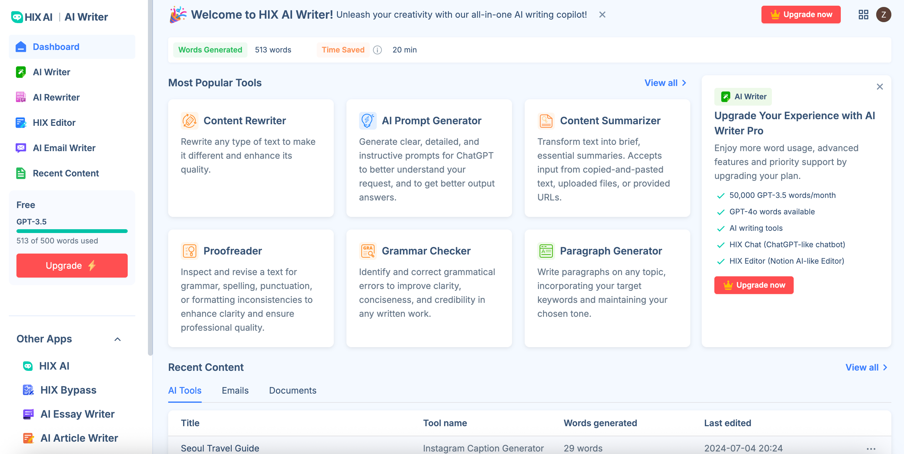View all Recent Content
904x454 pixels.
click(x=866, y=367)
